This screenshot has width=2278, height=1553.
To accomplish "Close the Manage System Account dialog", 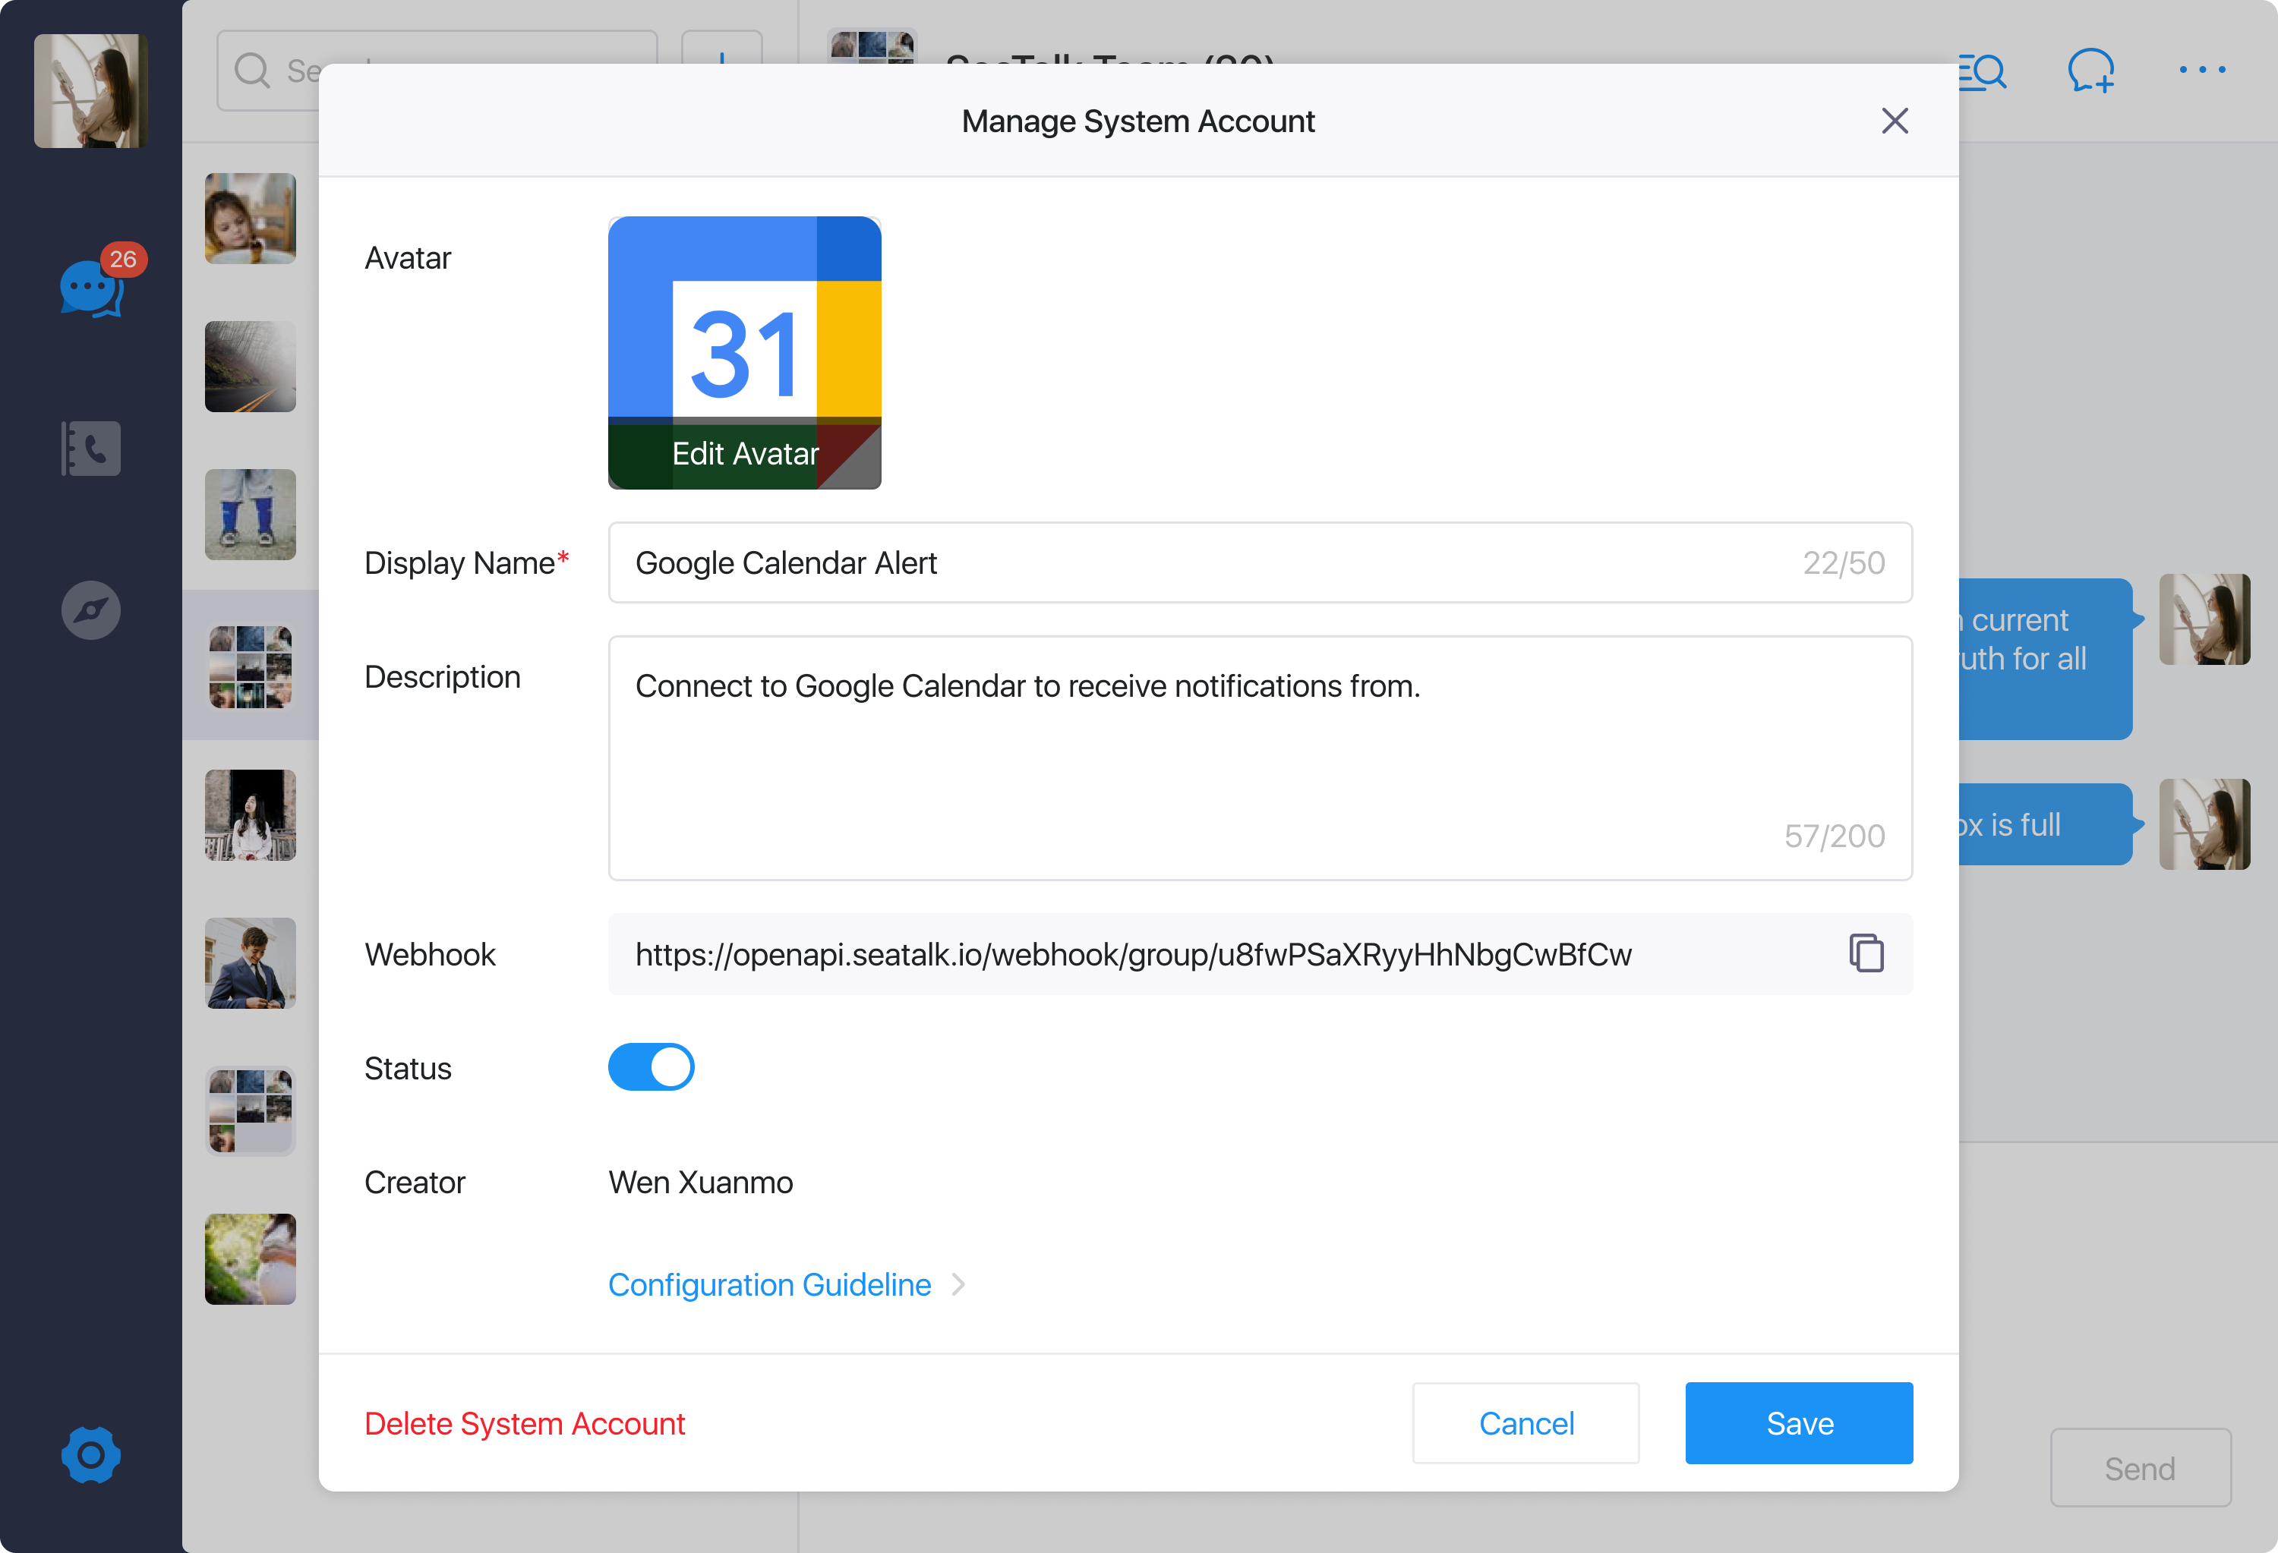I will (1895, 121).
